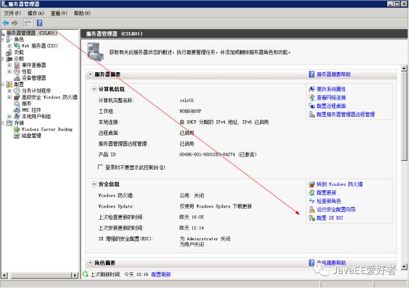Select the 诊断 node icon
This screenshot has width=409, height=288.
[x=10, y=59]
